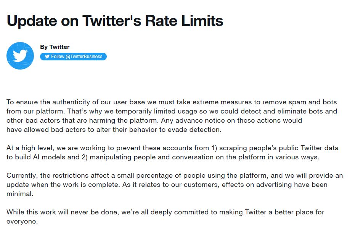Select the bold By Twitter author name text
Screen dimensions: 350x227
(x=56, y=47)
